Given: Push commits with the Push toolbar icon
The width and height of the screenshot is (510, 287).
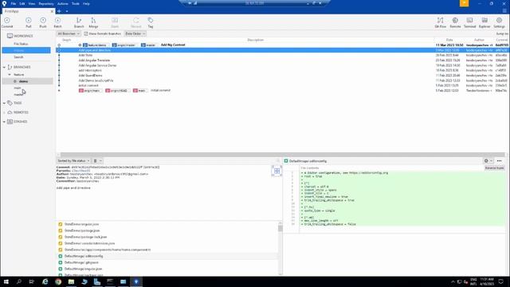Looking at the screenshot, I should point(43,22).
